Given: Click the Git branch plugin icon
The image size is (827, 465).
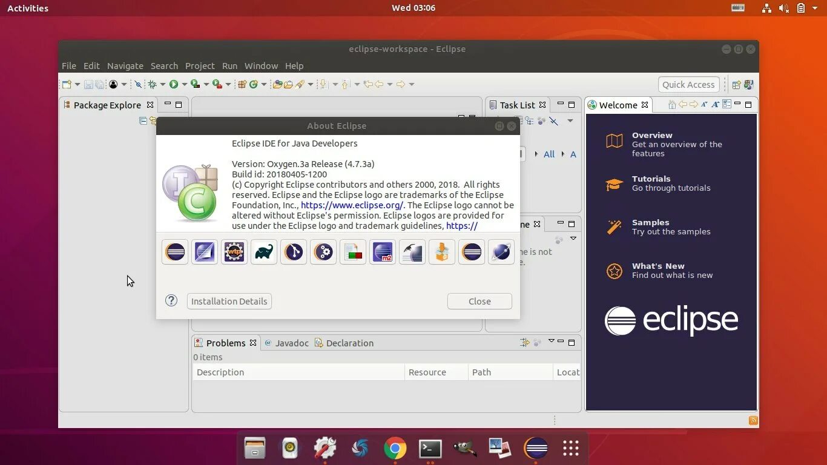Looking at the screenshot, I should tap(294, 252).
